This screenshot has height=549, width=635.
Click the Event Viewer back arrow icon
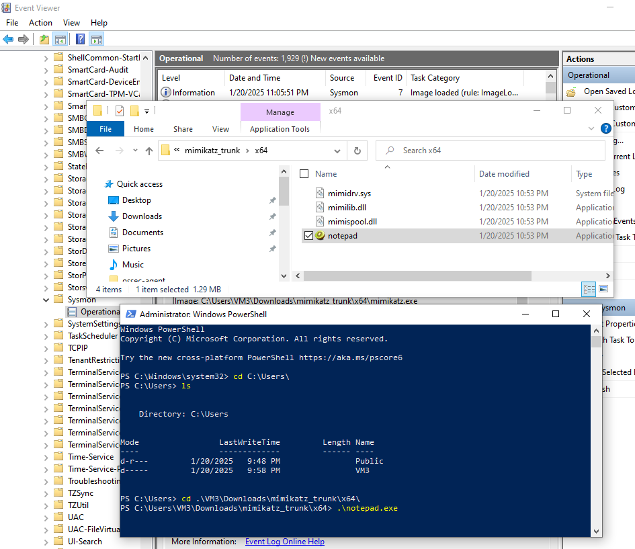[8, 40]
